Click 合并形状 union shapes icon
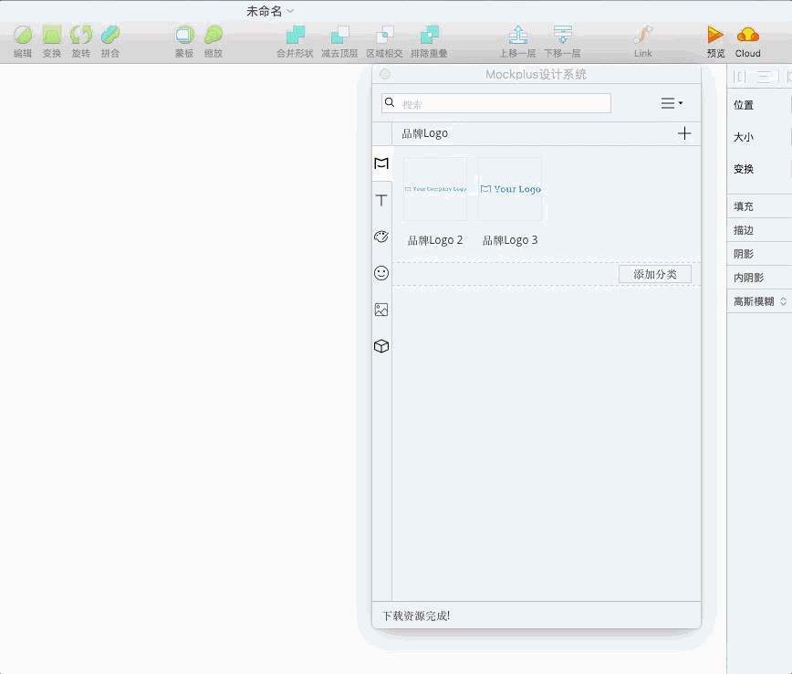 pos(295,35)
